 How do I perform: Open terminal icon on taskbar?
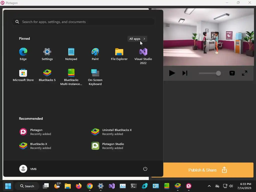coord(134,186)
